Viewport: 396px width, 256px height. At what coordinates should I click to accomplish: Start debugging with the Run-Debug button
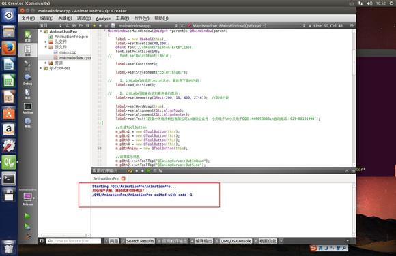(x=27, y=227)
